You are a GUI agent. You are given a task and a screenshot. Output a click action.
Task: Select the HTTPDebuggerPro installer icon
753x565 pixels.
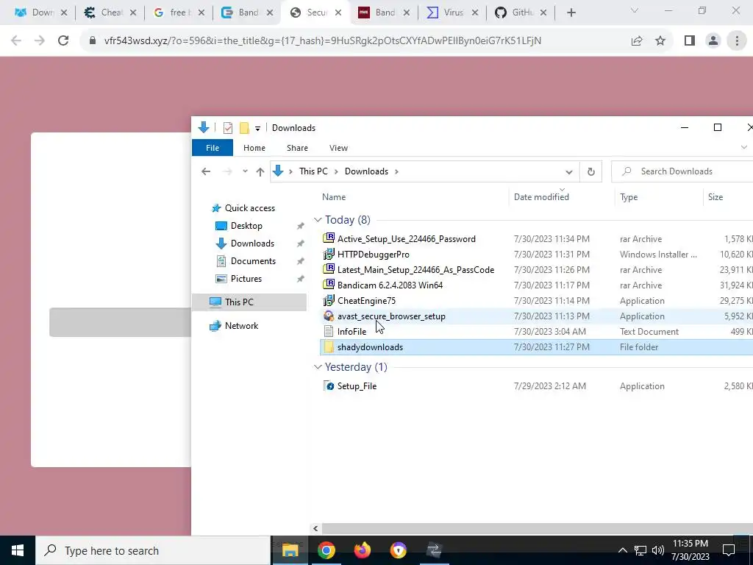click(329, 254)
